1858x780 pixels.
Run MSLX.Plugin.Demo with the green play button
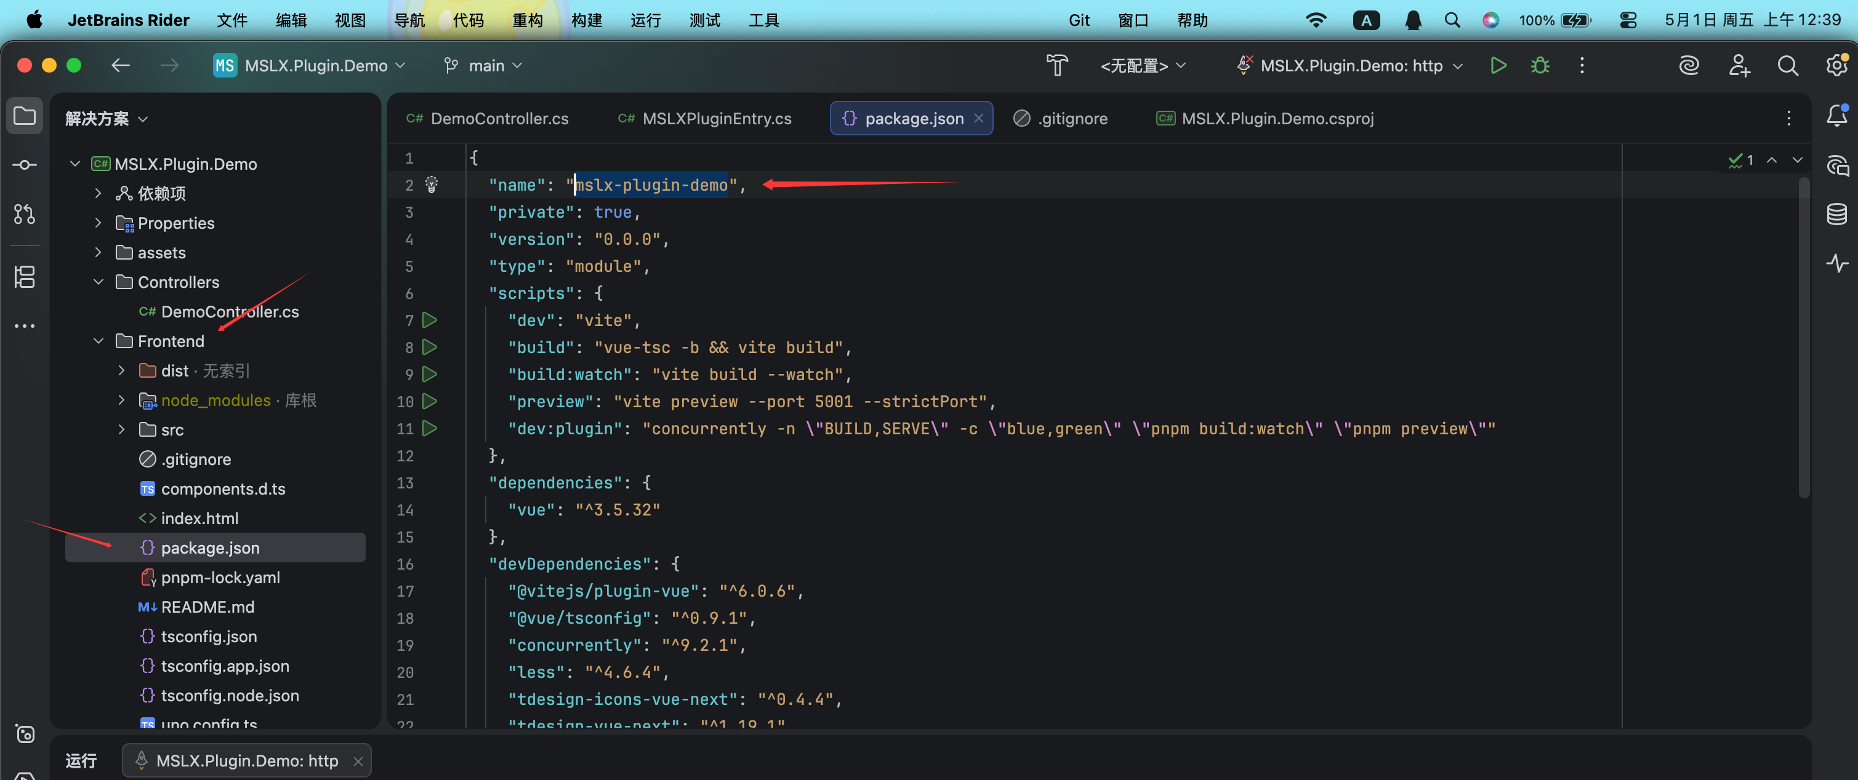[1498, 66]
